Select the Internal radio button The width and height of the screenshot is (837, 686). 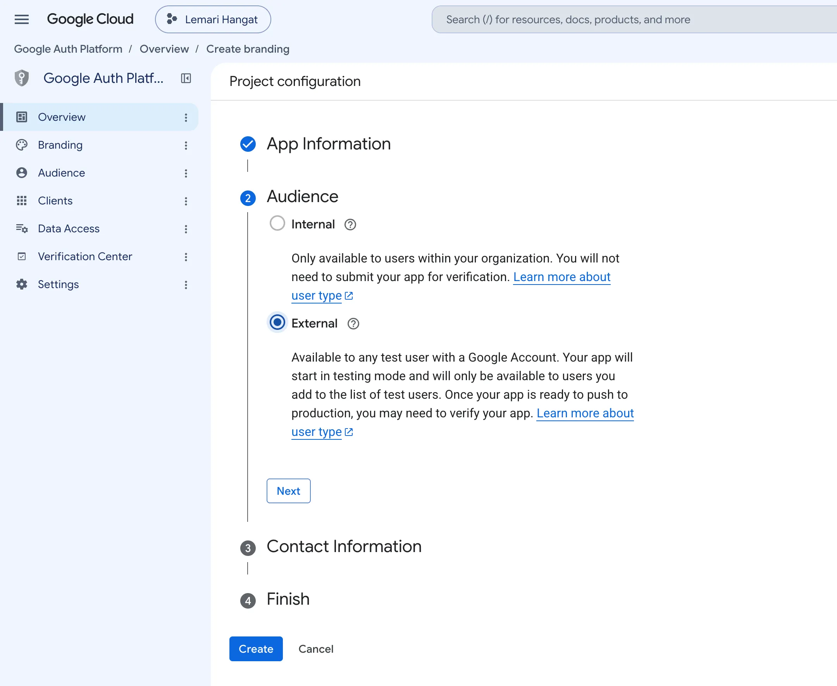pos(277,223)
